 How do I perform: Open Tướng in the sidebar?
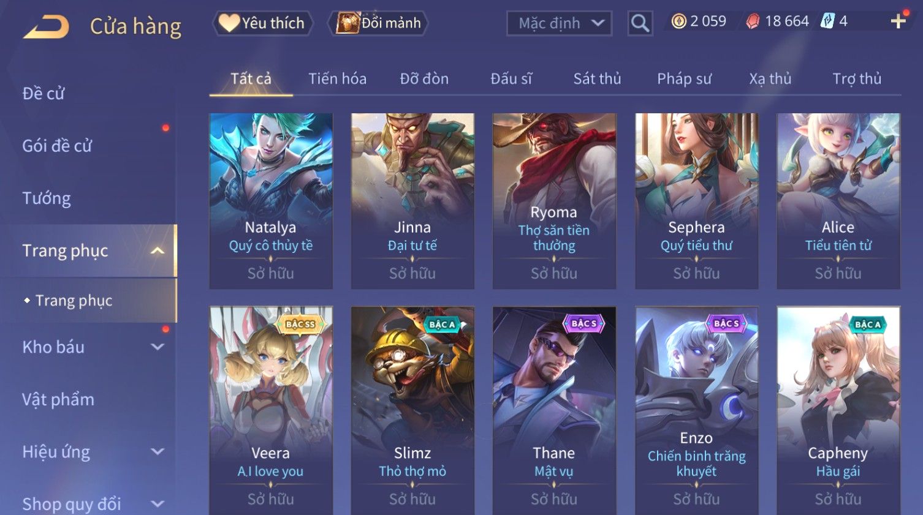tap(47, 198)
